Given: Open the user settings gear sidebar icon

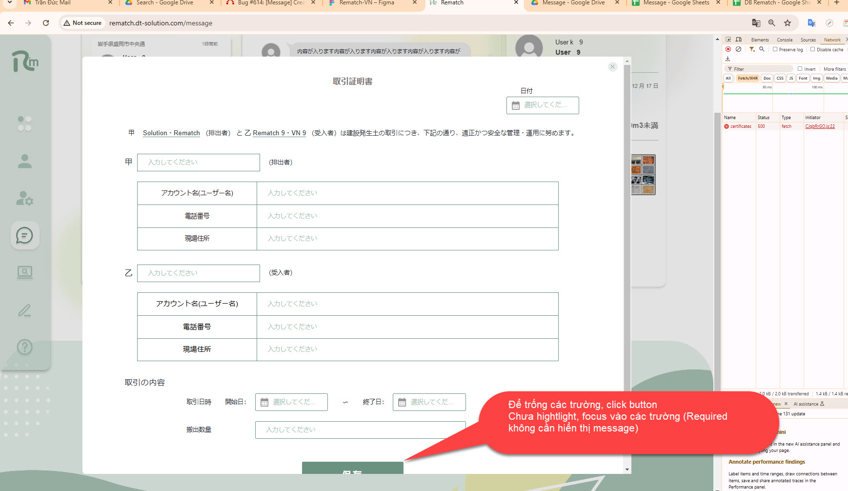Looking at the screenshot, I should point(24,198).
